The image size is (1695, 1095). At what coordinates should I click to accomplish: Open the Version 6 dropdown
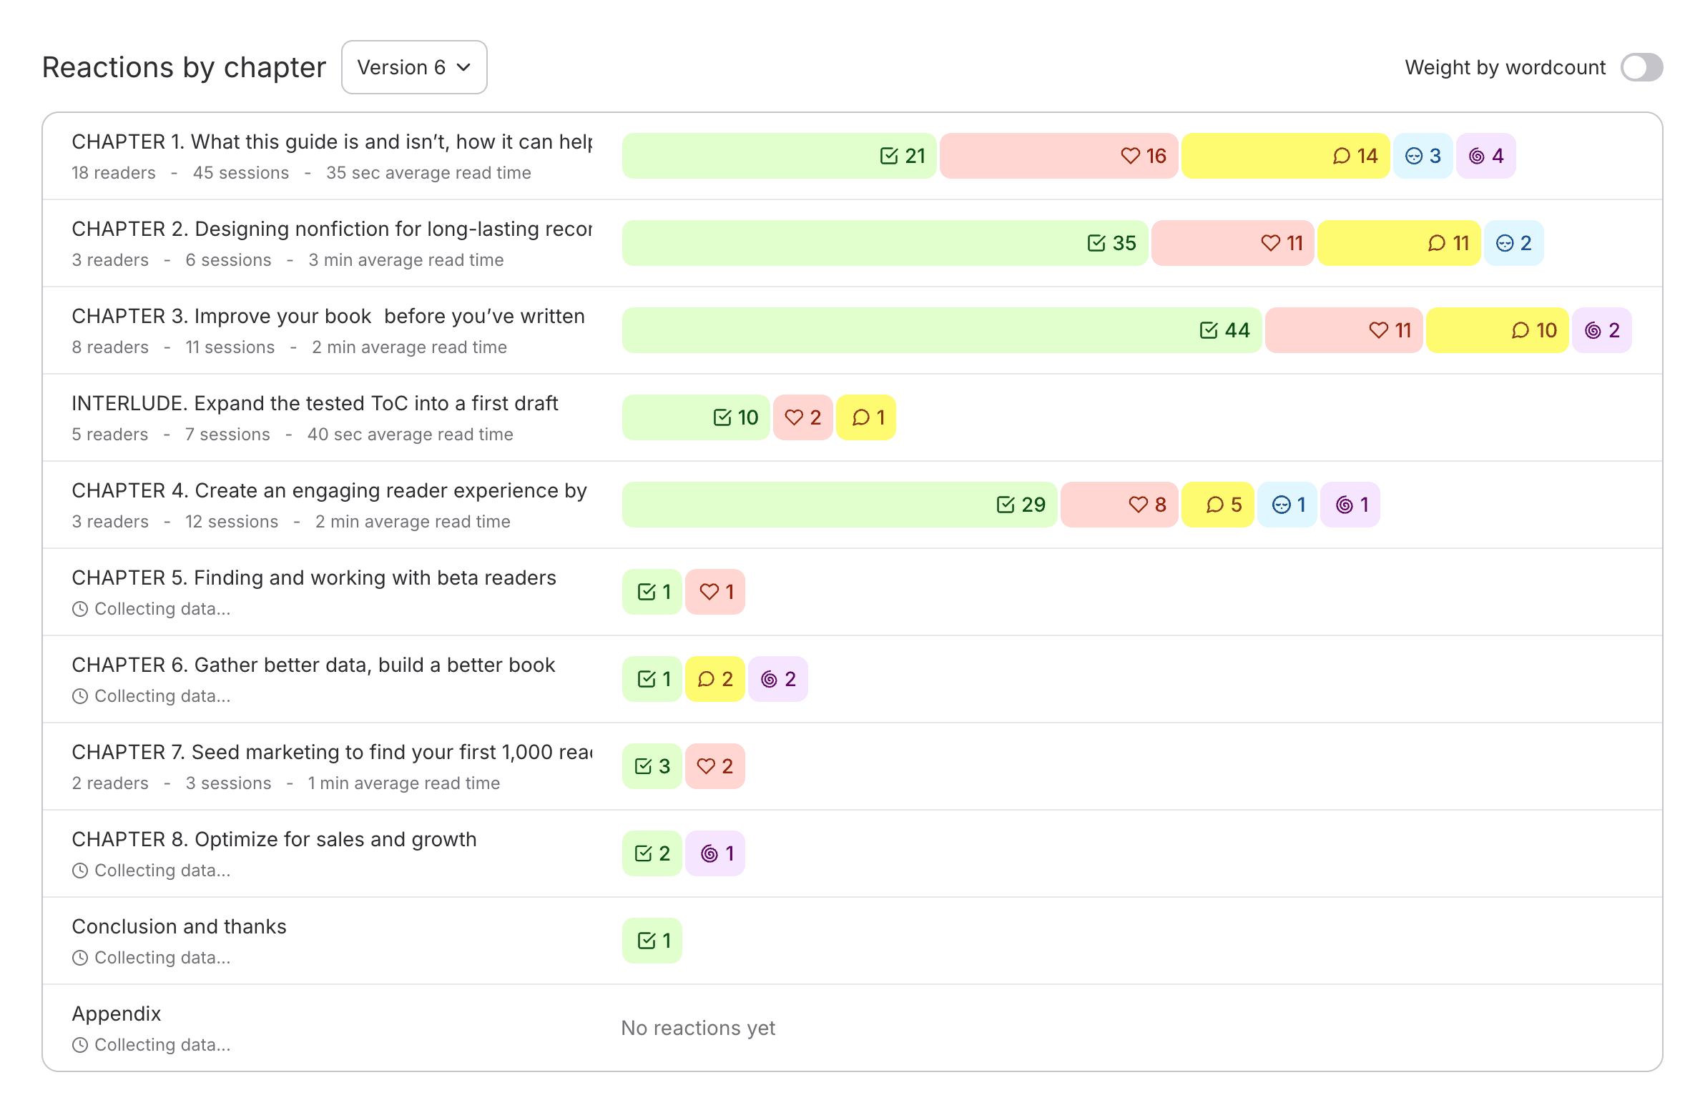414,67
